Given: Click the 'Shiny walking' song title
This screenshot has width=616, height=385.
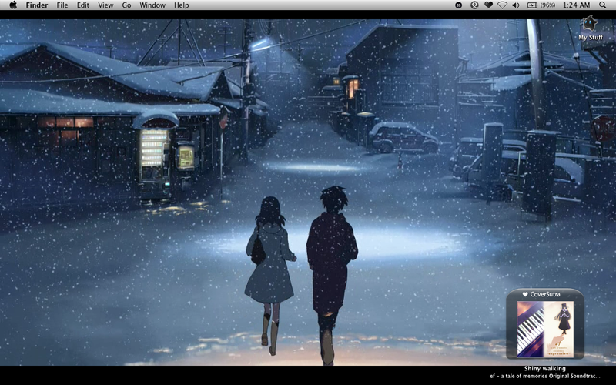Looking at the screenshot, I should [x=545, y=369].
